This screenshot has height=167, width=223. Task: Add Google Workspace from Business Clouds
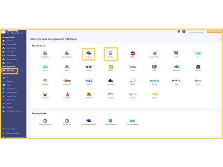[x=45, y=122]
